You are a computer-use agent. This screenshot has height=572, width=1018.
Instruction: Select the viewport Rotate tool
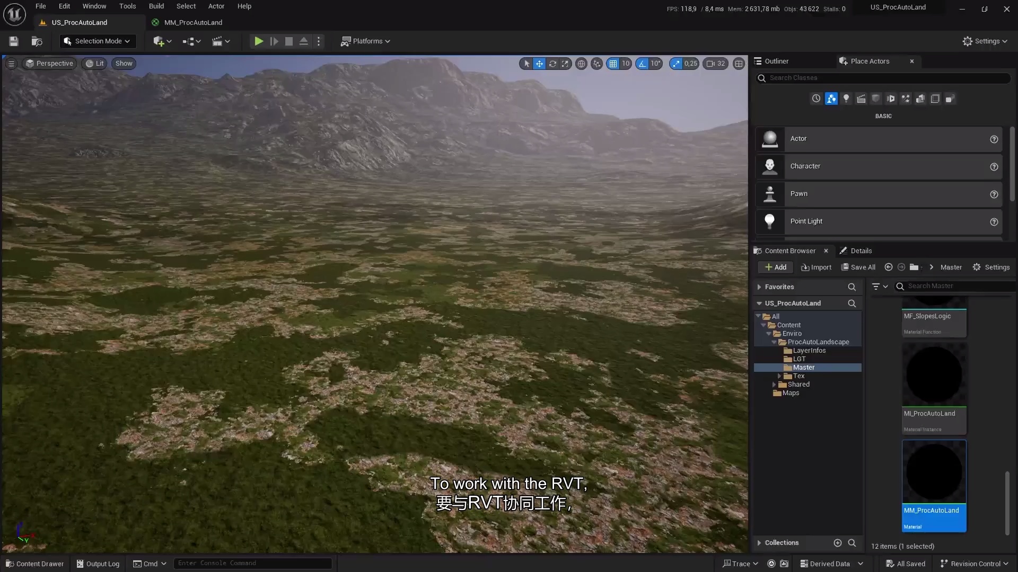point(552,64)
